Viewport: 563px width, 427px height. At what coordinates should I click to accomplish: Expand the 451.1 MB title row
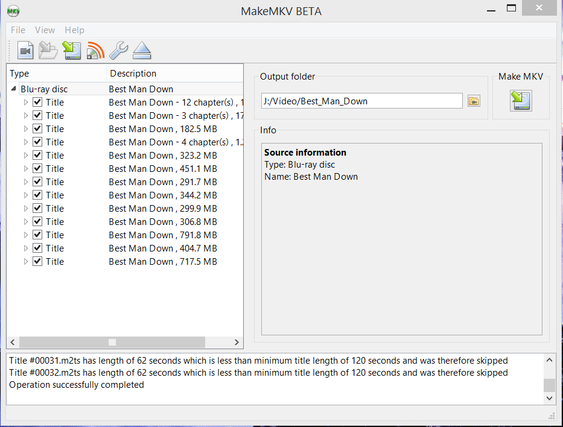(25, 169)
